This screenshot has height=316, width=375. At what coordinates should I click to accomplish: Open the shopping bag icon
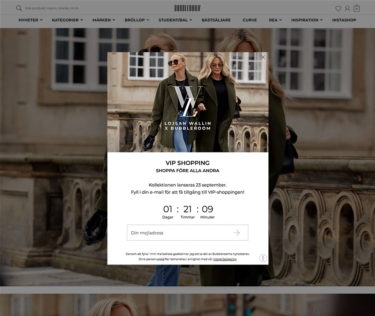click(x=357, y=8)
